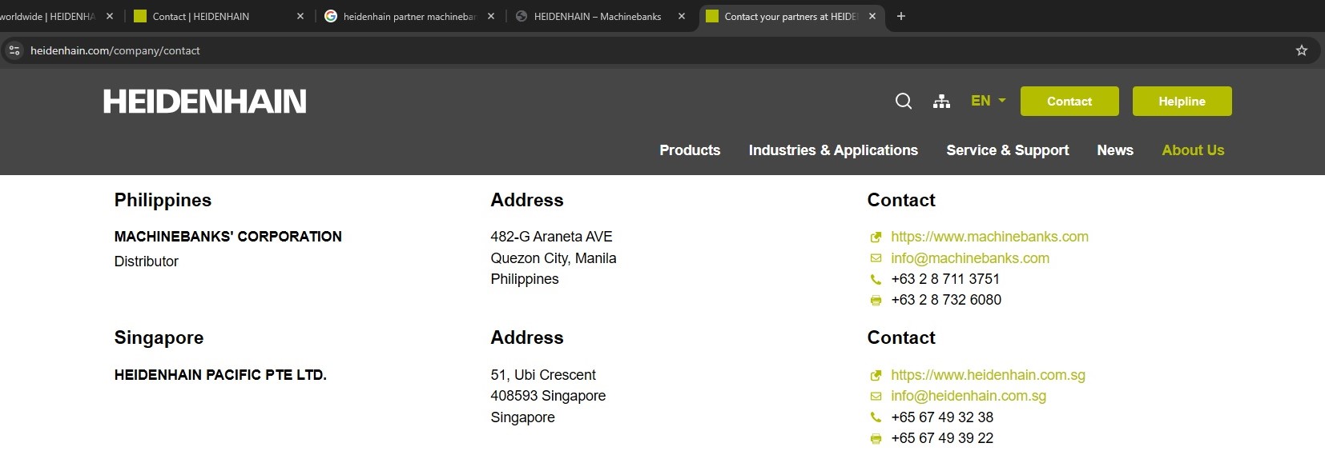Open the sitemap icon in header

(x=941, y=101)
